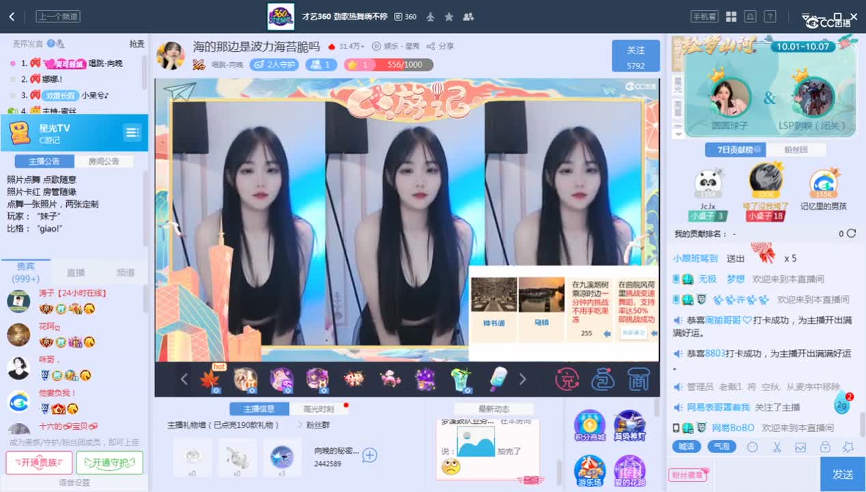Select the pink crab gift
Screen dimensions: 866x492
pyautogui.click(x=390, y=378)
